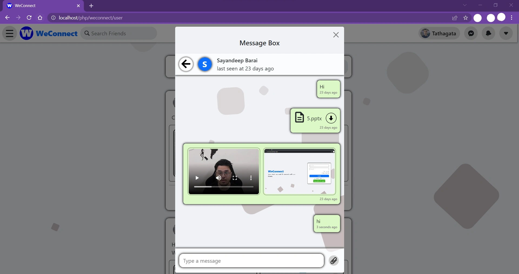Click the 5.pptx file name
Image resolution: width=519 pixels, height=274 pixels.
[x=314, y=118]
